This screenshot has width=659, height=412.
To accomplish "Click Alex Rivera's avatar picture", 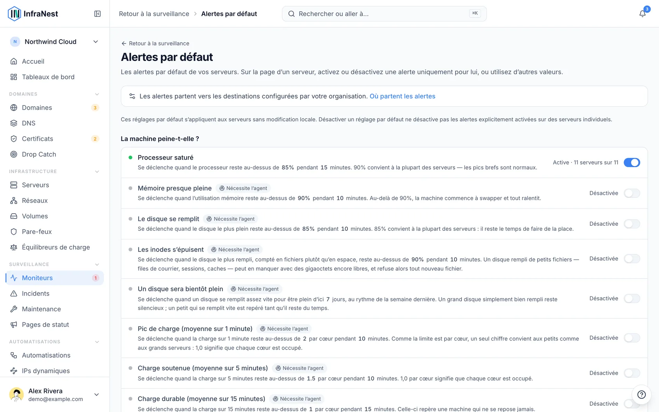I will click(x=16, y=394).
